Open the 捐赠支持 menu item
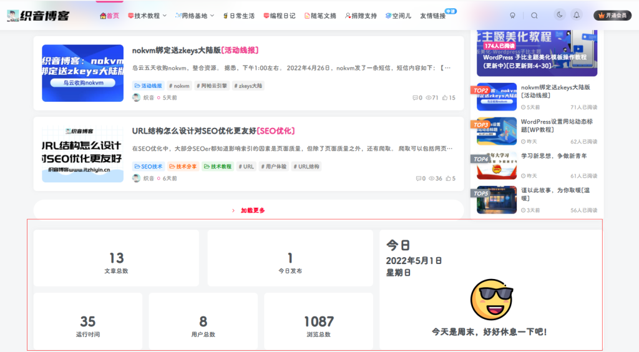Image resolution: width=639 pixels, height=352 pixels. pos(361,16)
